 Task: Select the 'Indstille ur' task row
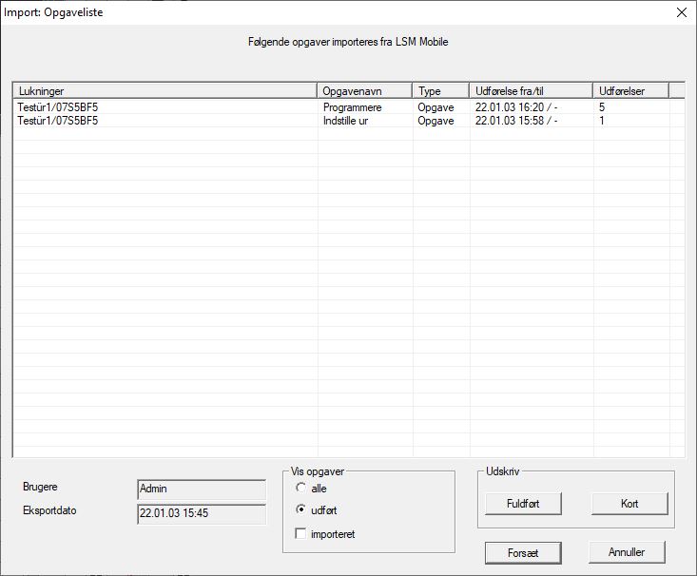tap(349, 121)
